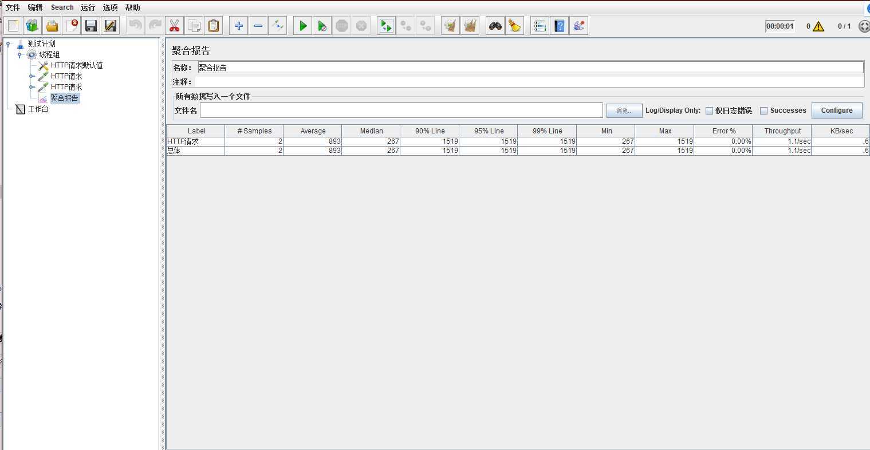This screenshot has height=450, width=870.
Task: Open the function helper list icon
Action: [540, 26]
